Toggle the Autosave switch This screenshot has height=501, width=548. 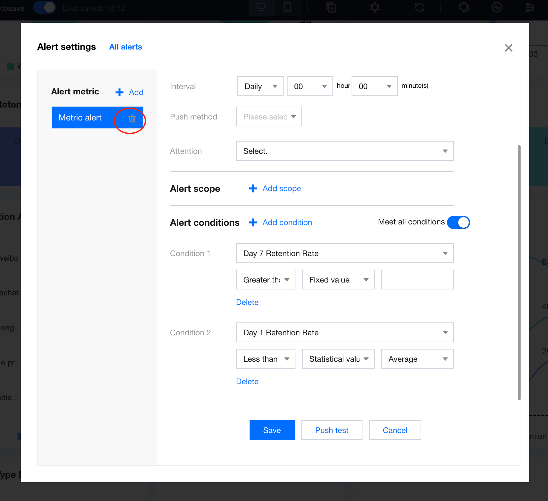click(x=45, y=7)
